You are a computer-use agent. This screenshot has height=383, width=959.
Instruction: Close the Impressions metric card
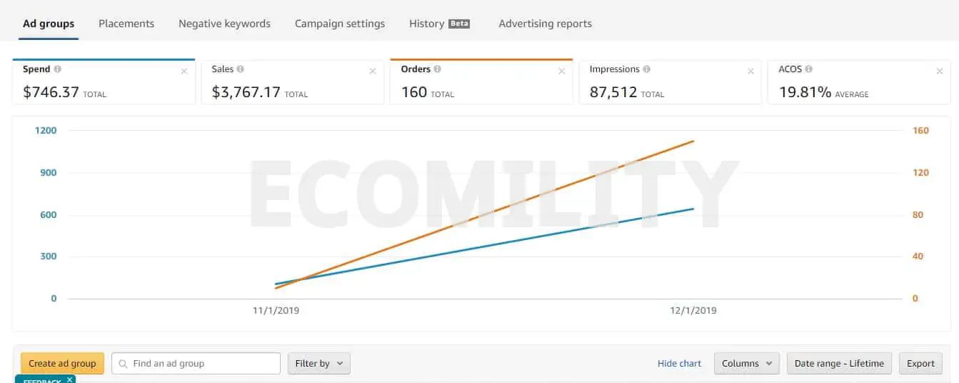[750, 71]
